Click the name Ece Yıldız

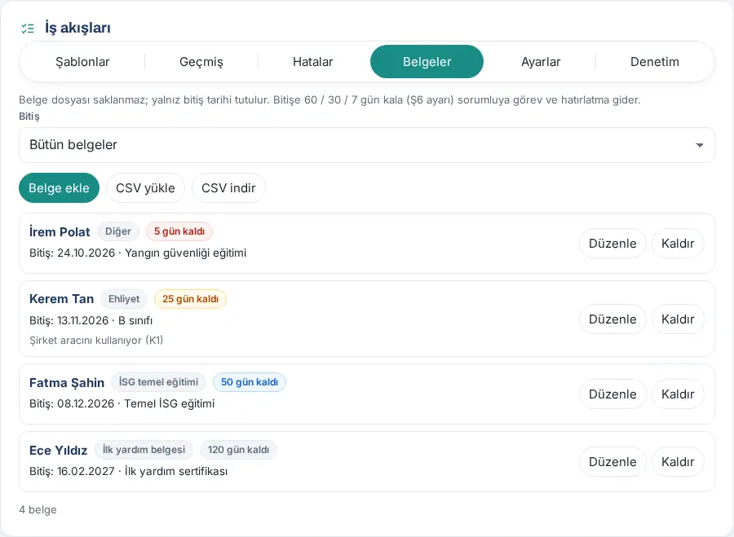coord(58,451)
